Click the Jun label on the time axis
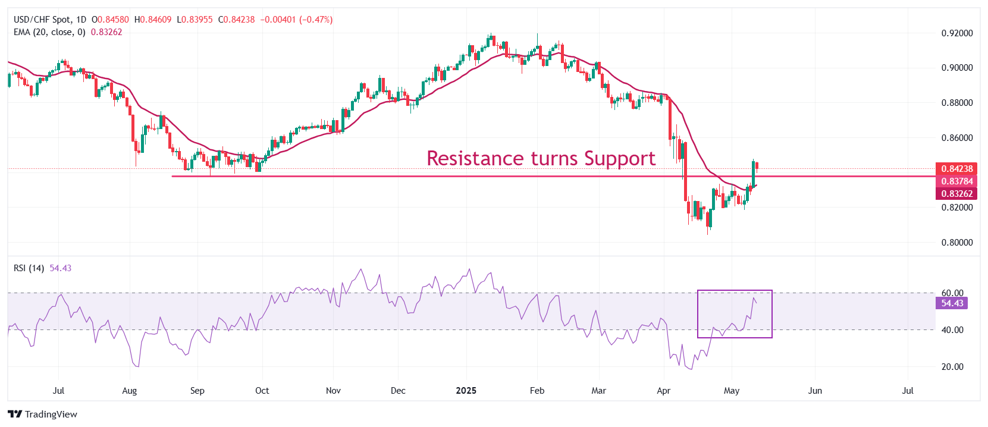The image size is (988, 427). coord(815,391)
